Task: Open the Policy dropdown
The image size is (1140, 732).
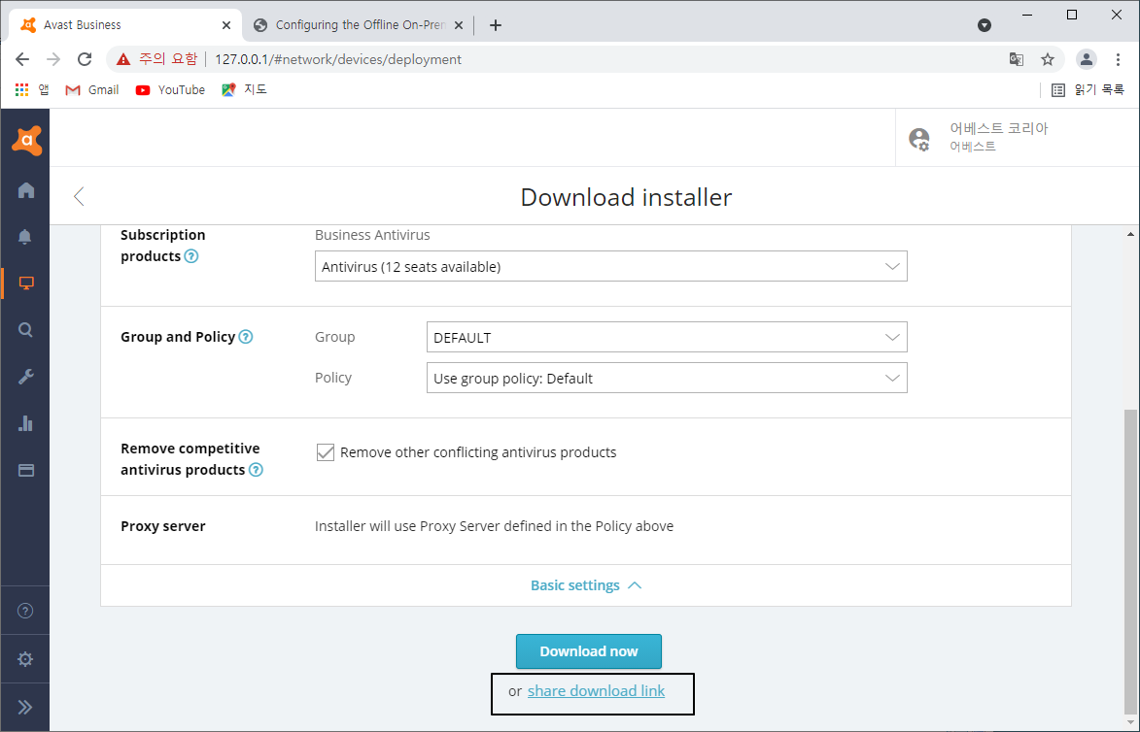Action: pyautogui.click(x=667, y=378)
